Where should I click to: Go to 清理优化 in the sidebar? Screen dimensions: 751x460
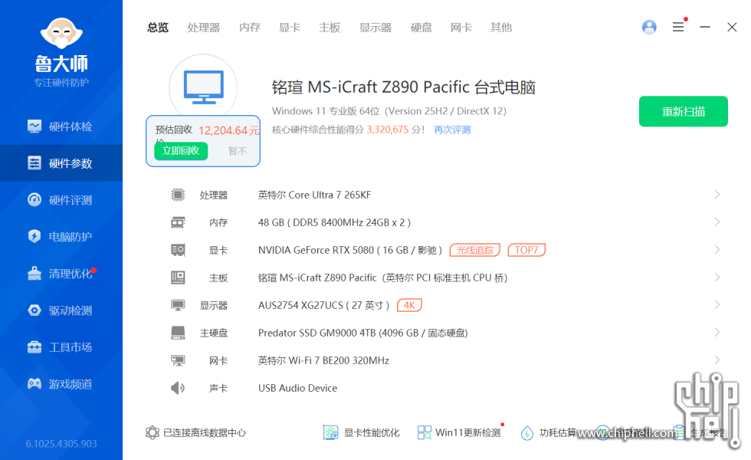[x=61, y=274]
